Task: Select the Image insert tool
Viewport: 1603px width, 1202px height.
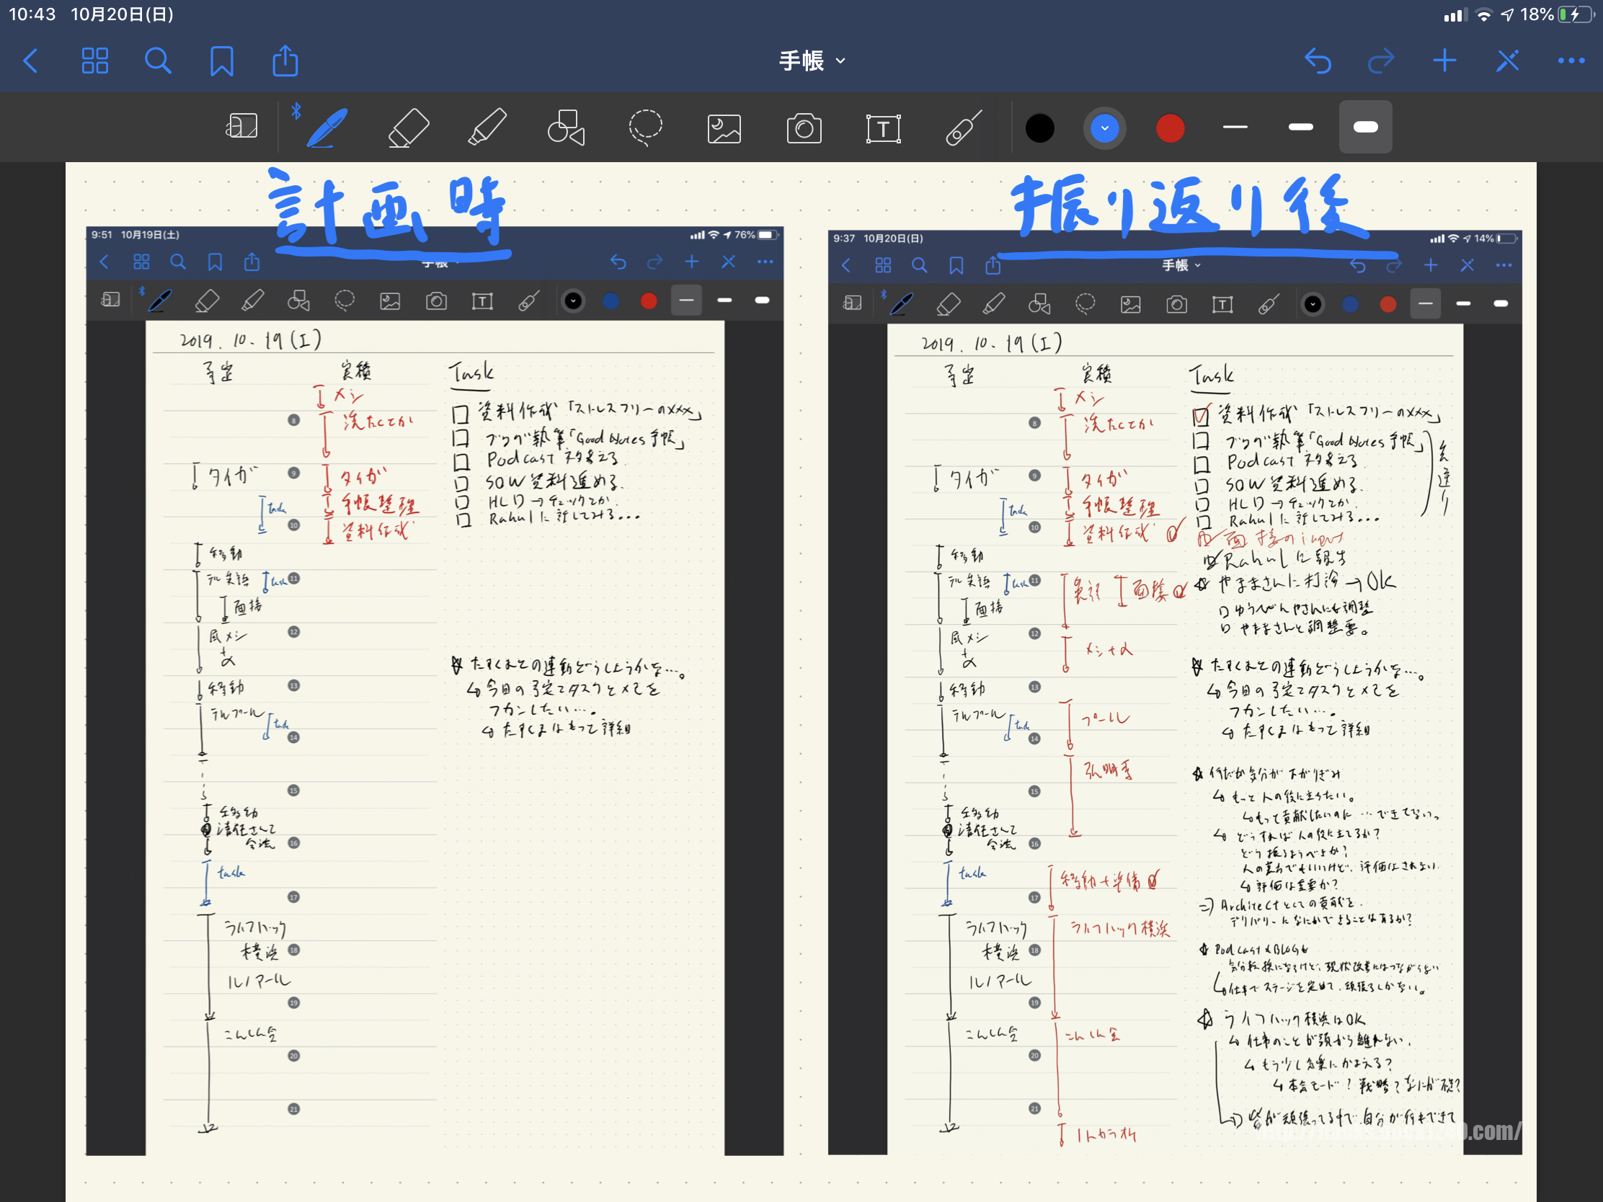Action: pyautogui.click(x=724, y=128)
